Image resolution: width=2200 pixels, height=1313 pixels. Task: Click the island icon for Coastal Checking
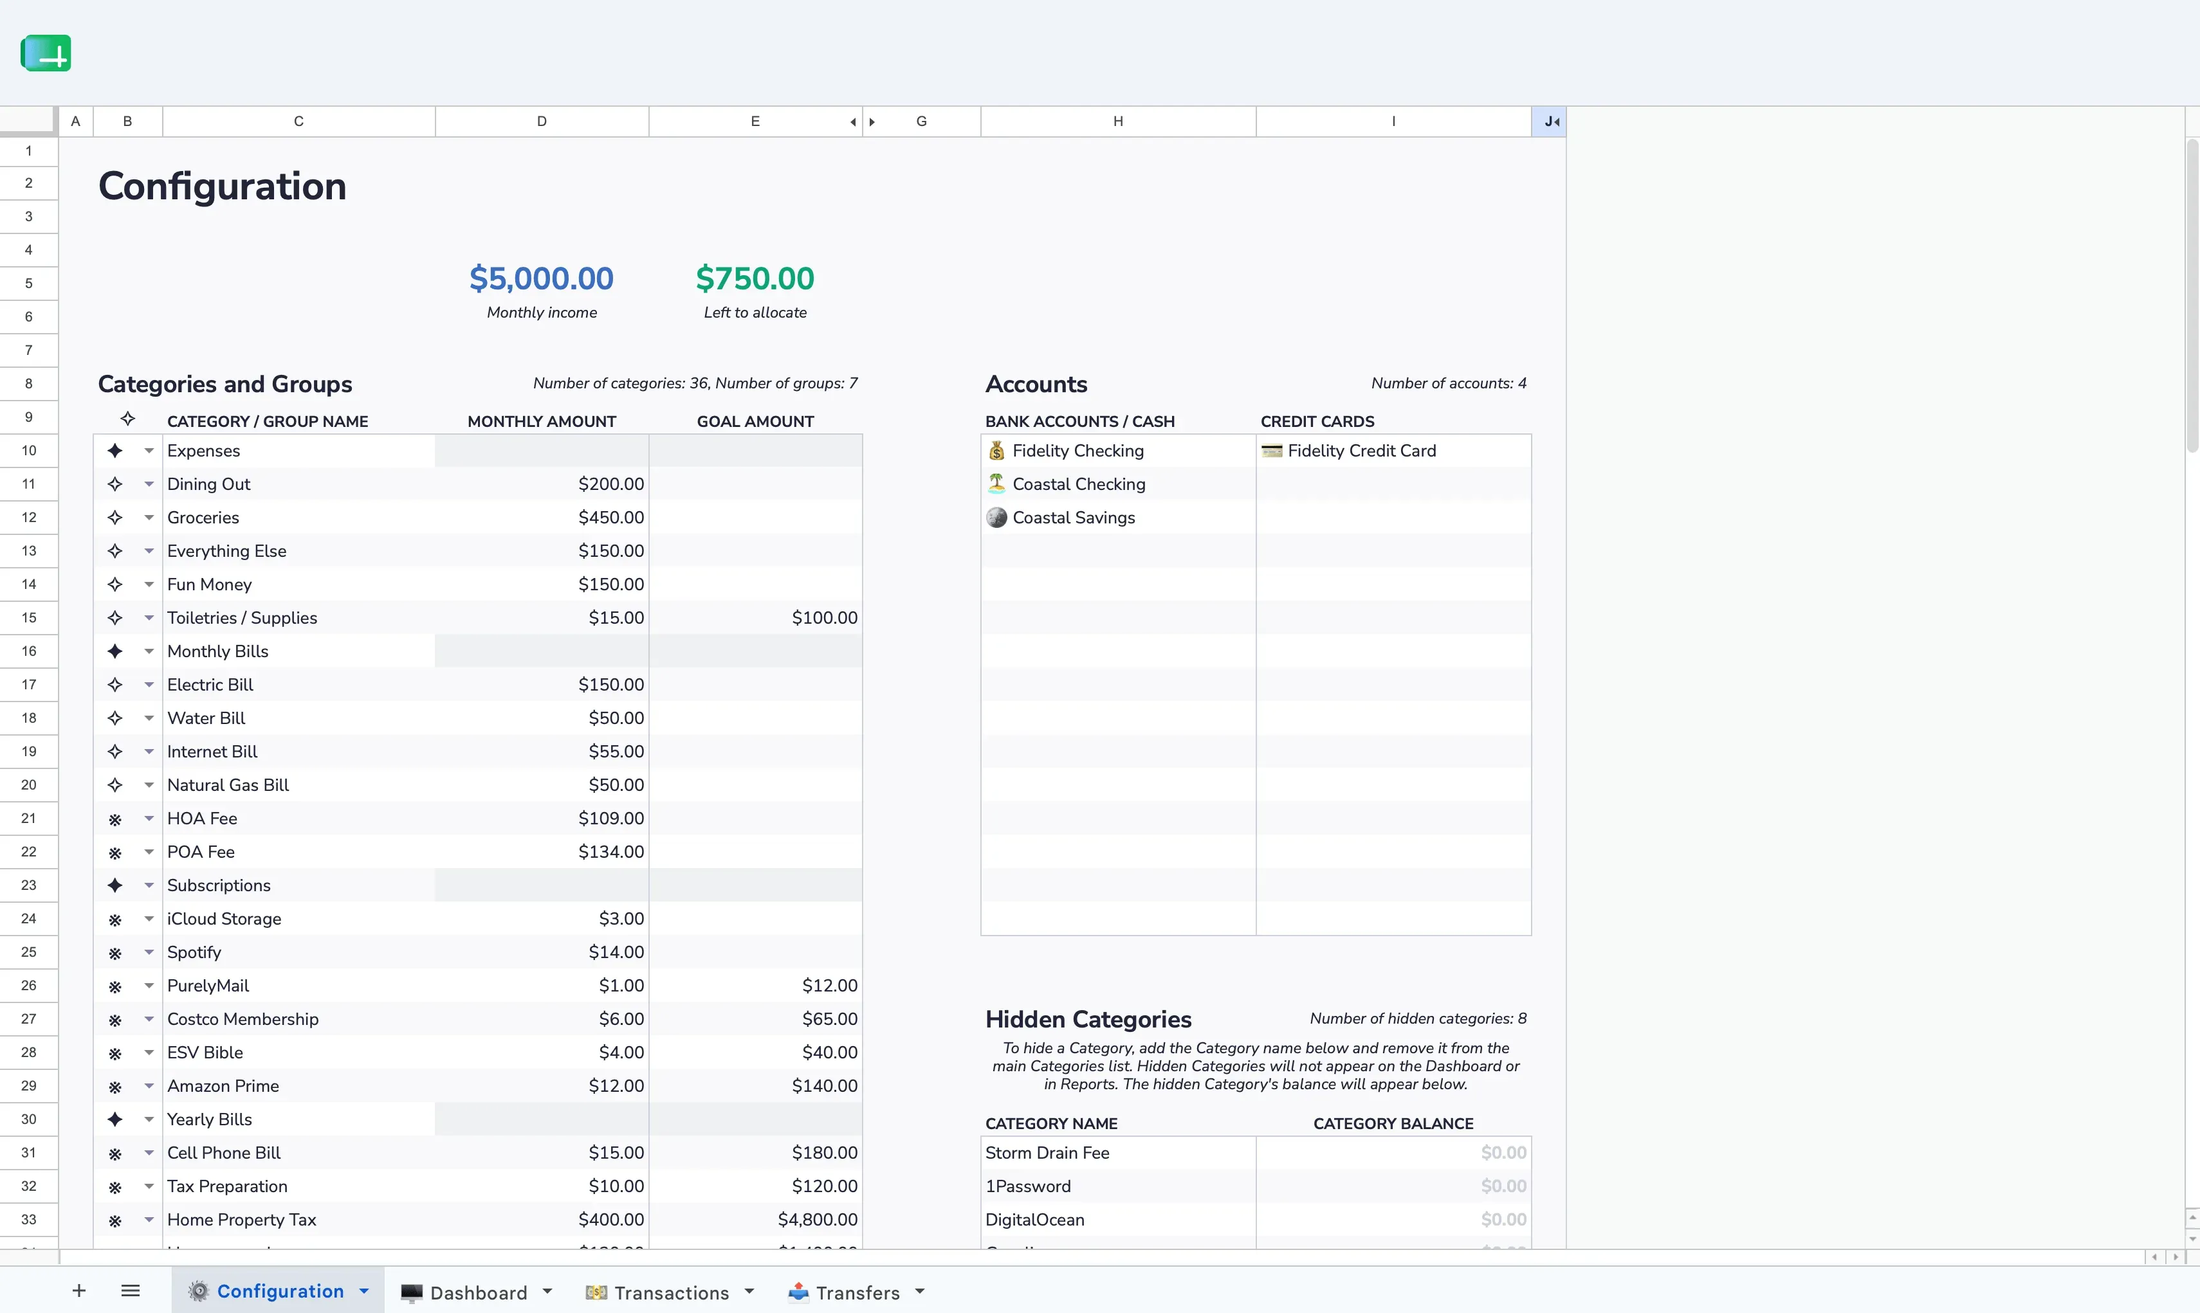(996, 483)
